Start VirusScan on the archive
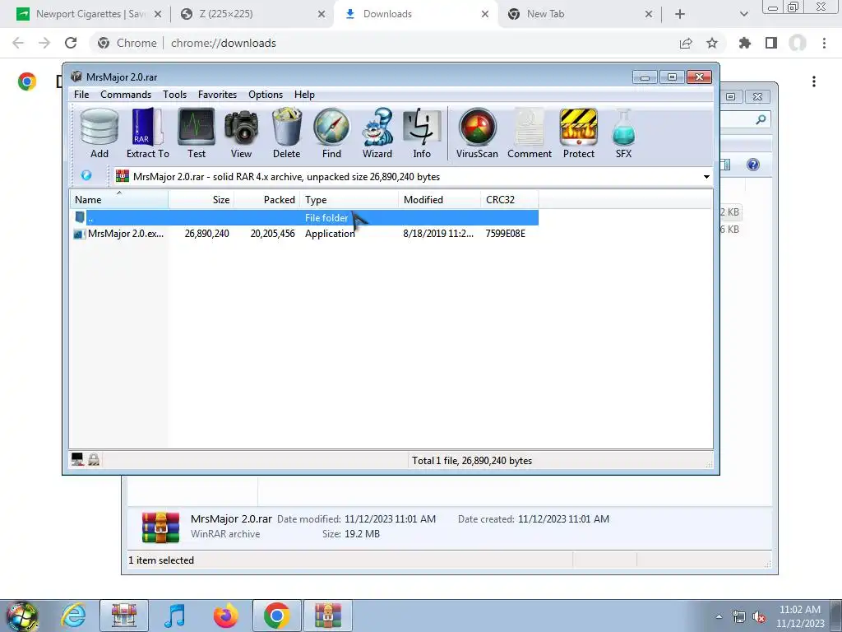The width and height of the screenshot is (842, 632). pyautogui.click(x=477, y=133)
